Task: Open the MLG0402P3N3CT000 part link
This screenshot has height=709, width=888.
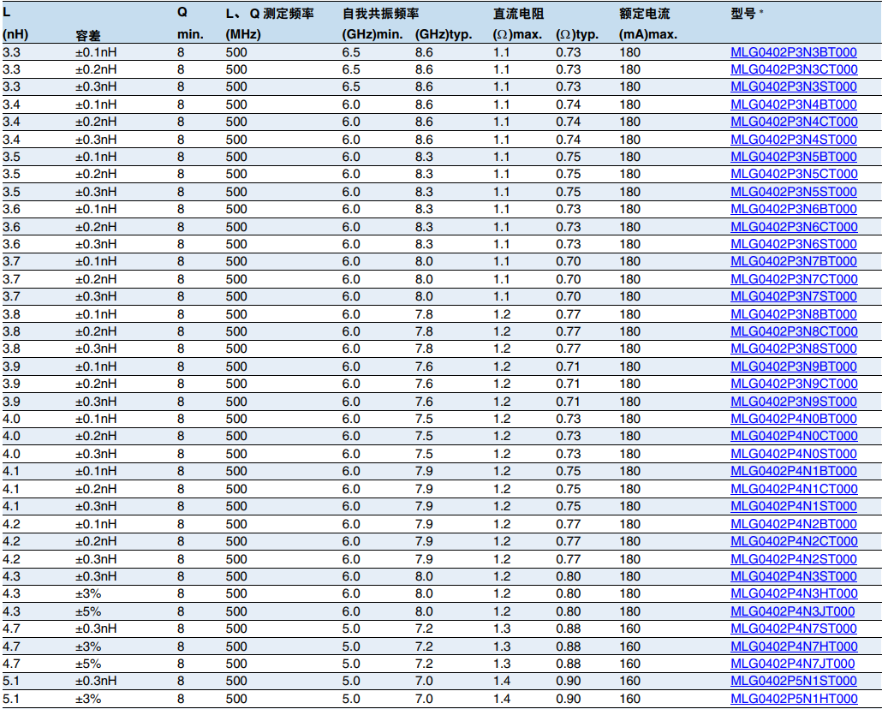Action: coord(794,69)
